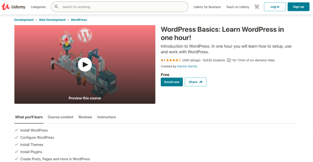This screenshot has height=162, width=313.
Task: Click the Preview this course label
Action: [x=85, y=98]
